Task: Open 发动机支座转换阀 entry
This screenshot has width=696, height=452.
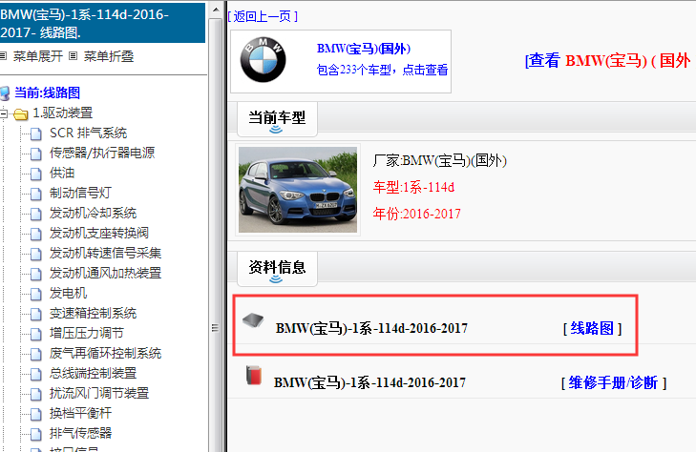Action: [x=99, y=233]
